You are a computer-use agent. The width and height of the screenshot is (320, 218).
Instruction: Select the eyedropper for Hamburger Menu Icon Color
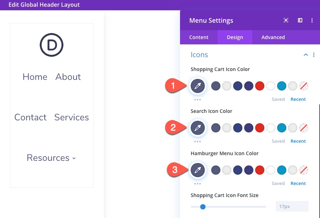point(198,170)
